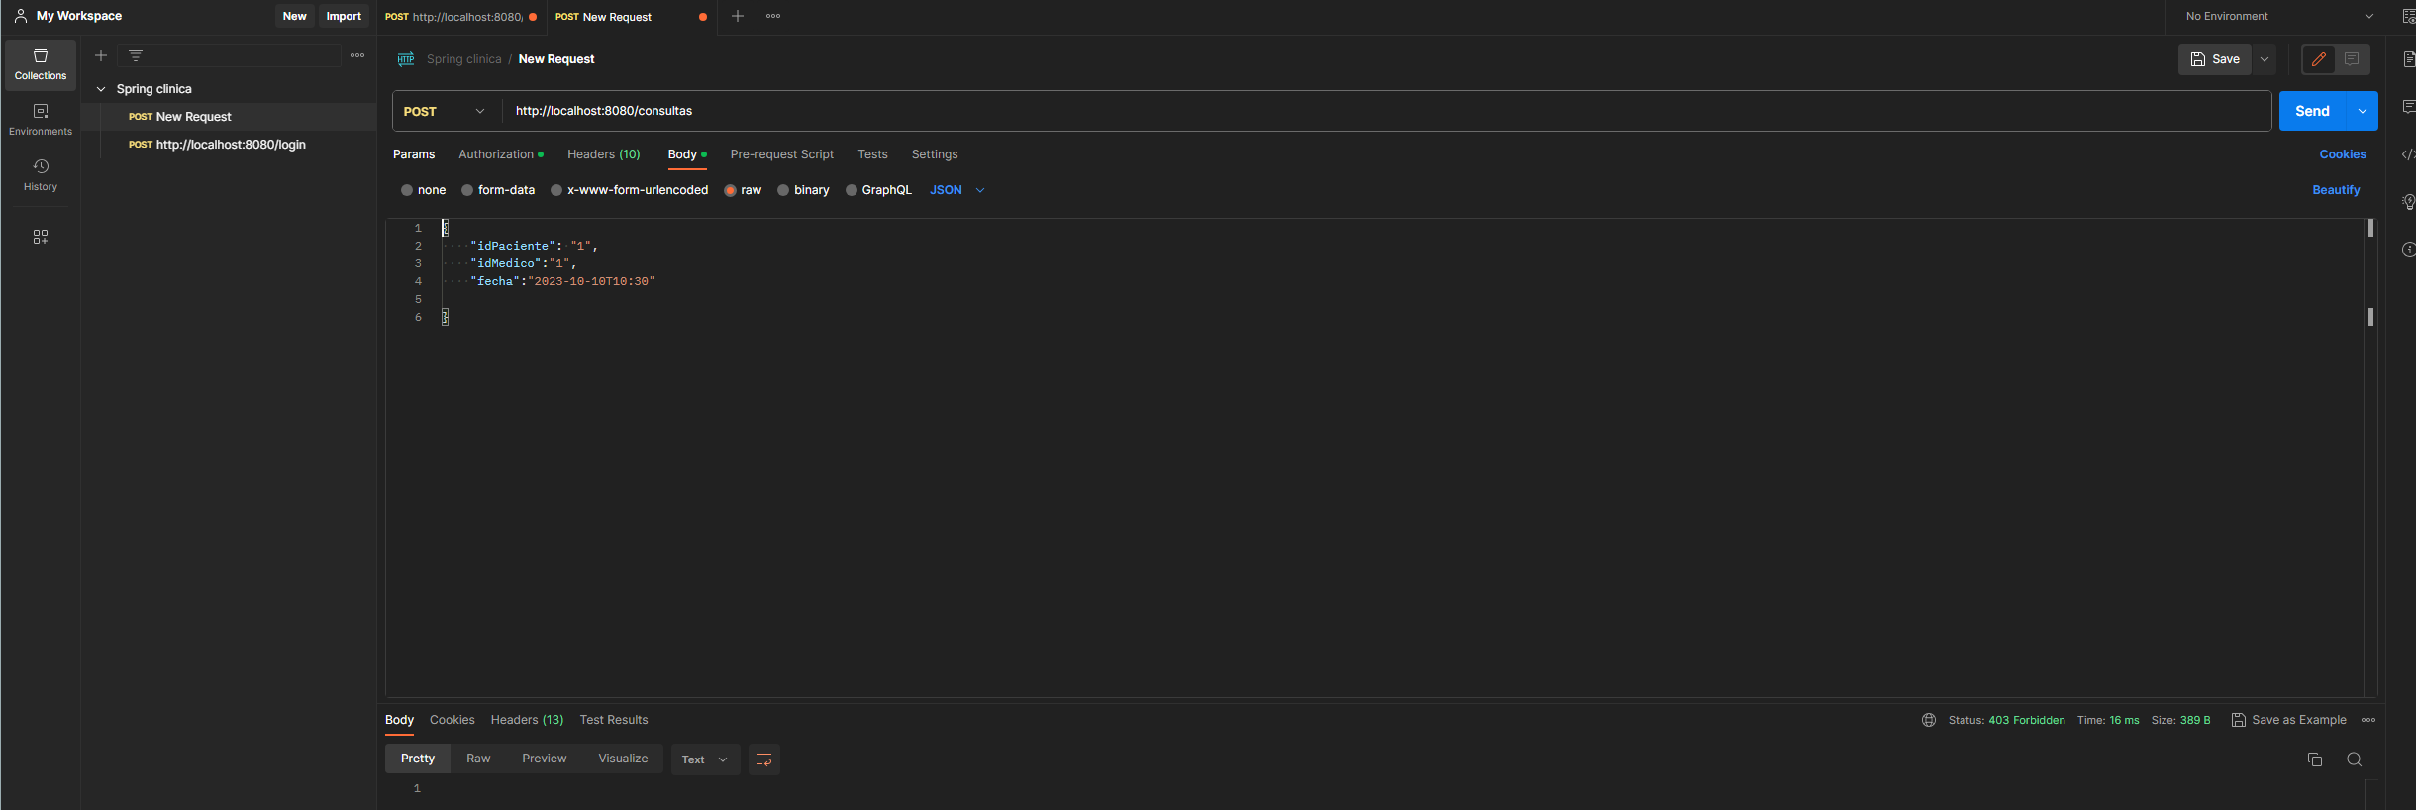The width and height of the screenshot is (2416, 810).
Task: Open the Send options dropdown arrow
Action: [x=2363, y=111]
